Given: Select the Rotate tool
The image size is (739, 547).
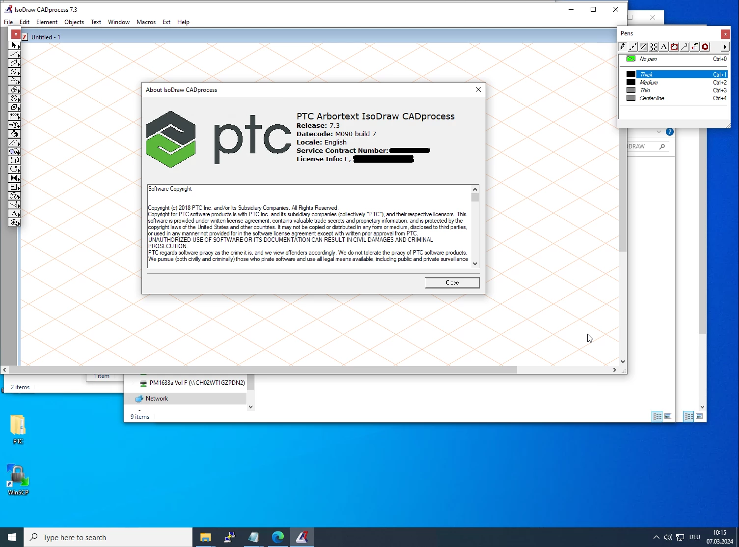Looking at the screenshot, I should [x=15, y=169].
